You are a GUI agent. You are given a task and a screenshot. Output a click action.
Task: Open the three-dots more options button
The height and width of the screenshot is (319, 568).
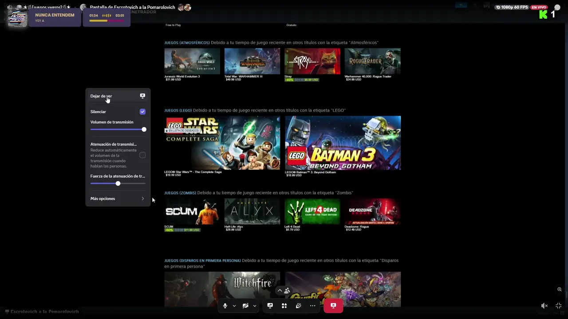click(x=313, y=306)
